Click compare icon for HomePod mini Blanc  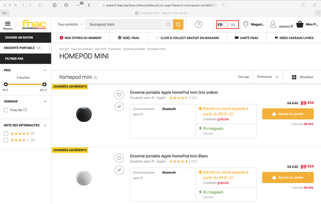tap(119, 170)
